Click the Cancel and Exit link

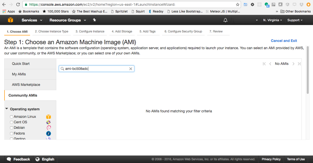pos(284,41)
